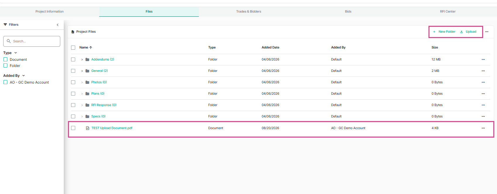Expand the General folder

[82, 71]
